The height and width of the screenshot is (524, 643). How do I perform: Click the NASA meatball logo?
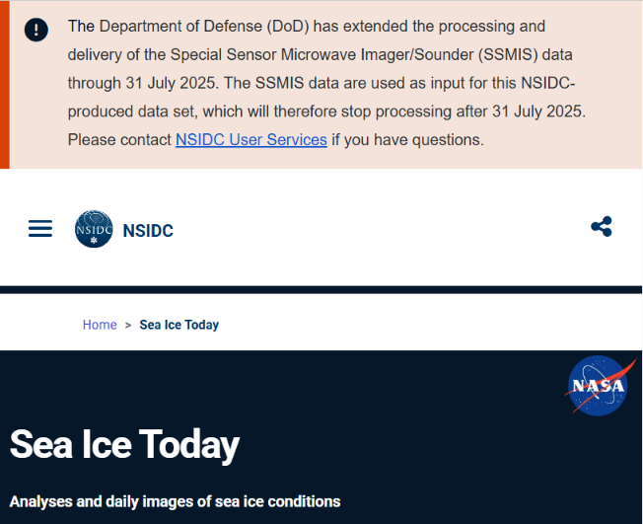(x=599, y=385)
